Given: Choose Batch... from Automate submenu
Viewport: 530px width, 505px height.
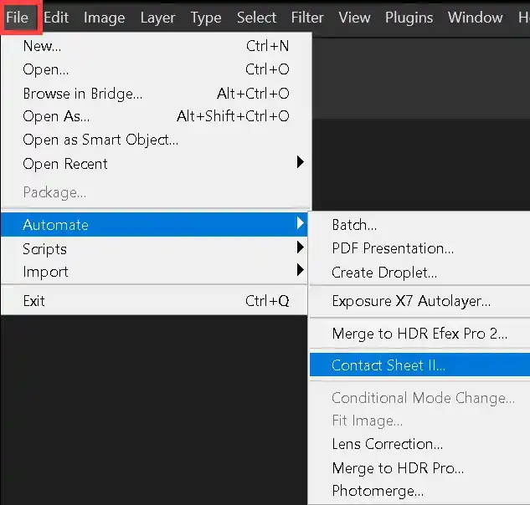Looking at the screenshot, I should (x=354, y=225).
